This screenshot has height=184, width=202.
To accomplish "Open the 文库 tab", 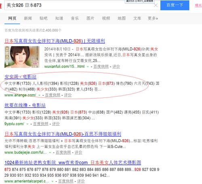I will [137, 18].
